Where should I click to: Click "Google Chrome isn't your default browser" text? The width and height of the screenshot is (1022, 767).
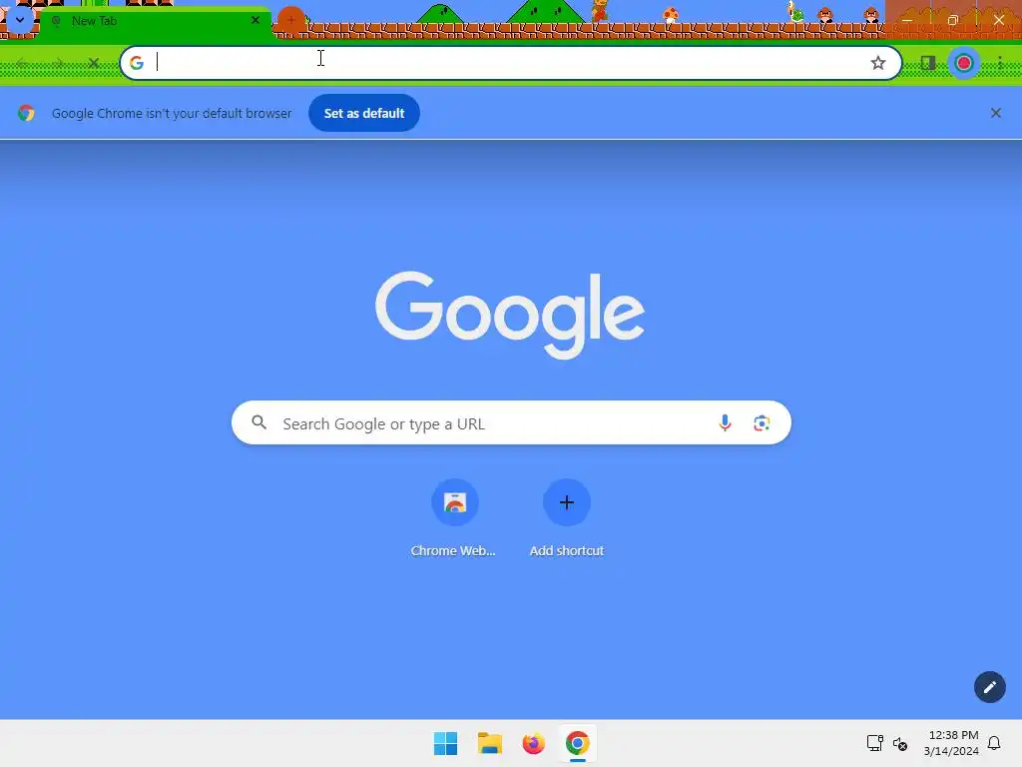(x=172, y=113)
